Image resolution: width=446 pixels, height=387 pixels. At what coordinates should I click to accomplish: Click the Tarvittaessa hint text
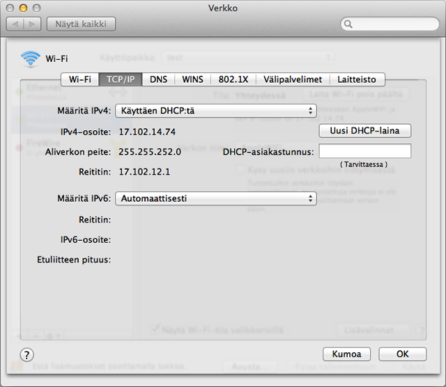(364, 164)
